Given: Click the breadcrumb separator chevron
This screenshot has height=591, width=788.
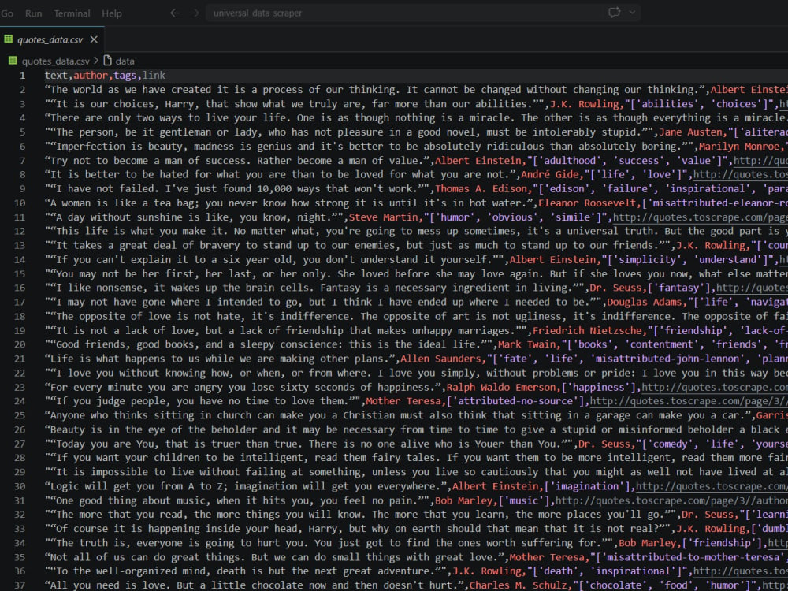Looking at the screenshot, I should (96, 61).
